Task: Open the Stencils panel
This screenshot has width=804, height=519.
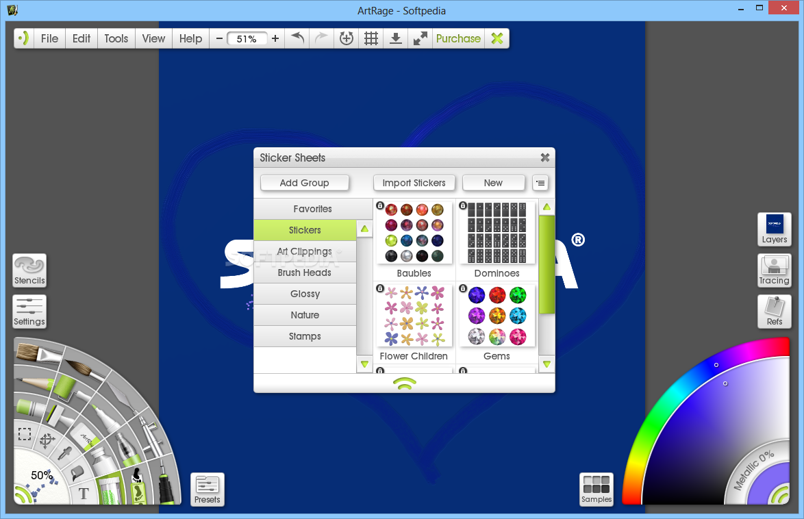Action: [29, 270]
